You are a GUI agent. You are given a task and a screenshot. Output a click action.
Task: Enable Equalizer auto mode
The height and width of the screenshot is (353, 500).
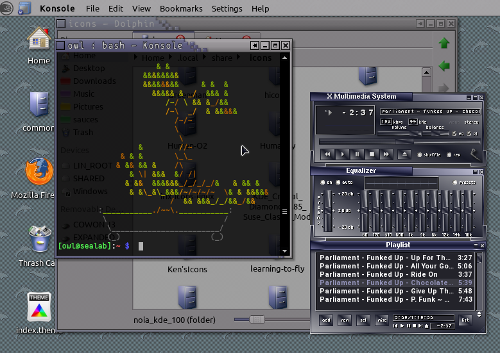point(345,183)
